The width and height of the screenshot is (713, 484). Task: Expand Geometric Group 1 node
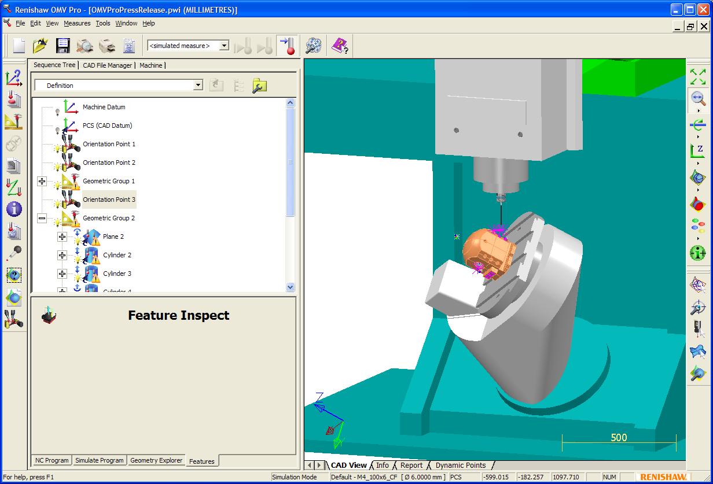pyautogui.click(x=42, y=181)
